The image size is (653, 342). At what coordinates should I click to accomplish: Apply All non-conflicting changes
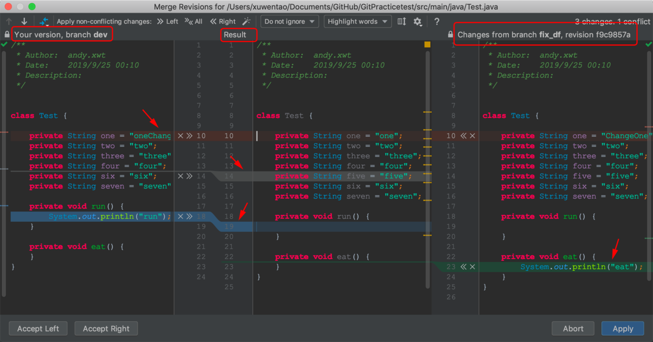click(193, 22)
